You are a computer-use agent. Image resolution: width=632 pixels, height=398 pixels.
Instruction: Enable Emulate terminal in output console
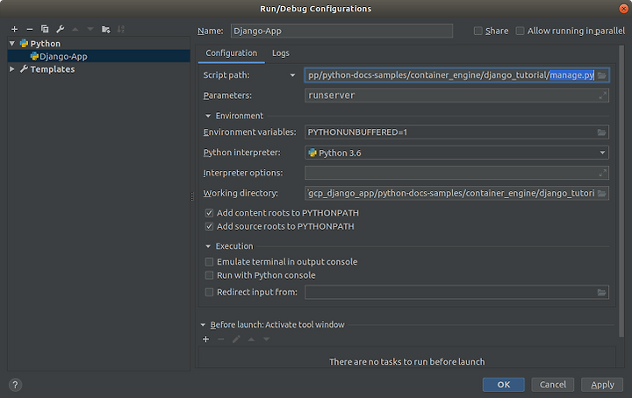coord(209,262)
